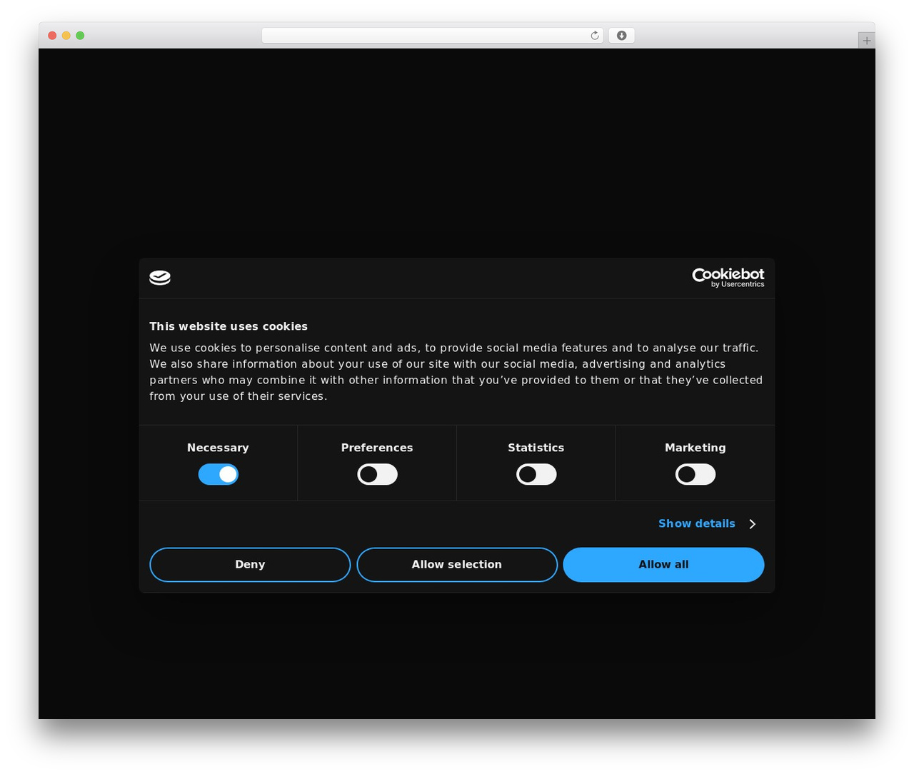Screen dimensions: 914x774
Task: Maximize the window with the green button
Action: click(80, 36)
